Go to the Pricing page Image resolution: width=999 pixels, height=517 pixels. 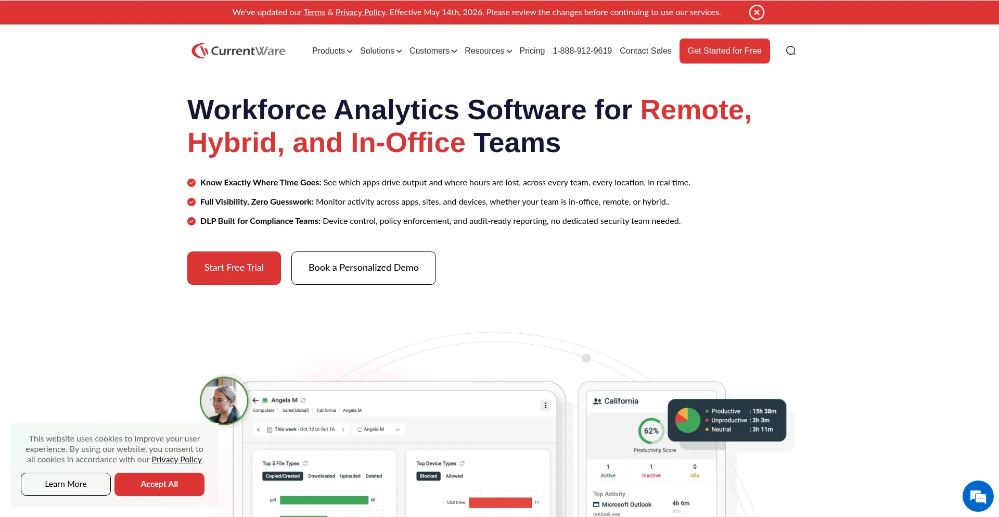coord(532,51)
